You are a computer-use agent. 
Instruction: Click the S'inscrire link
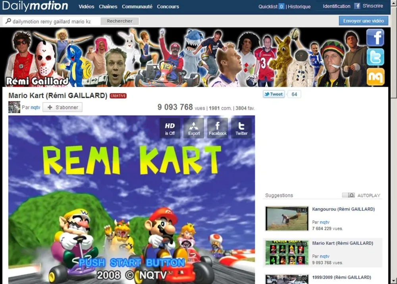click(x=373, y=6)
